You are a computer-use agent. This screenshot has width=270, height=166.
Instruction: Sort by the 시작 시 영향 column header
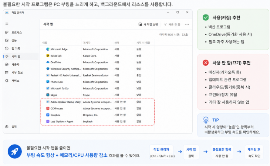click(x=143, y=43)
